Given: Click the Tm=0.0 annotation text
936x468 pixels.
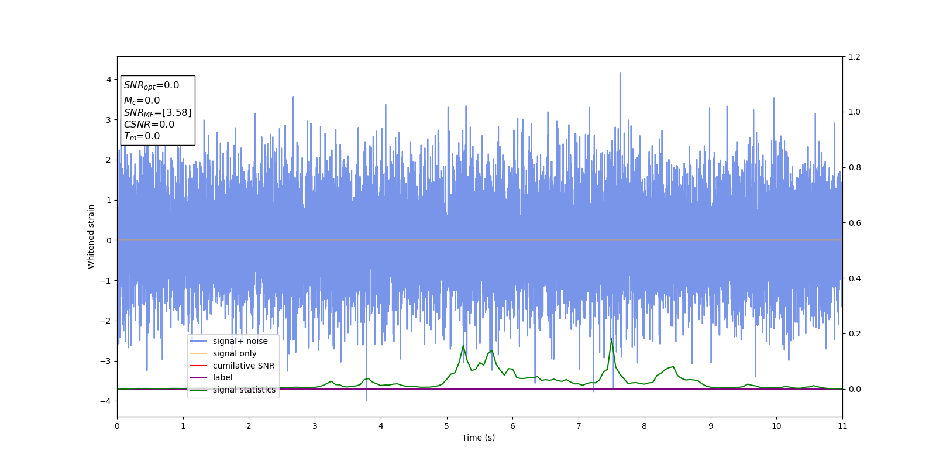Looking at the screenshot, I should 142,136.
